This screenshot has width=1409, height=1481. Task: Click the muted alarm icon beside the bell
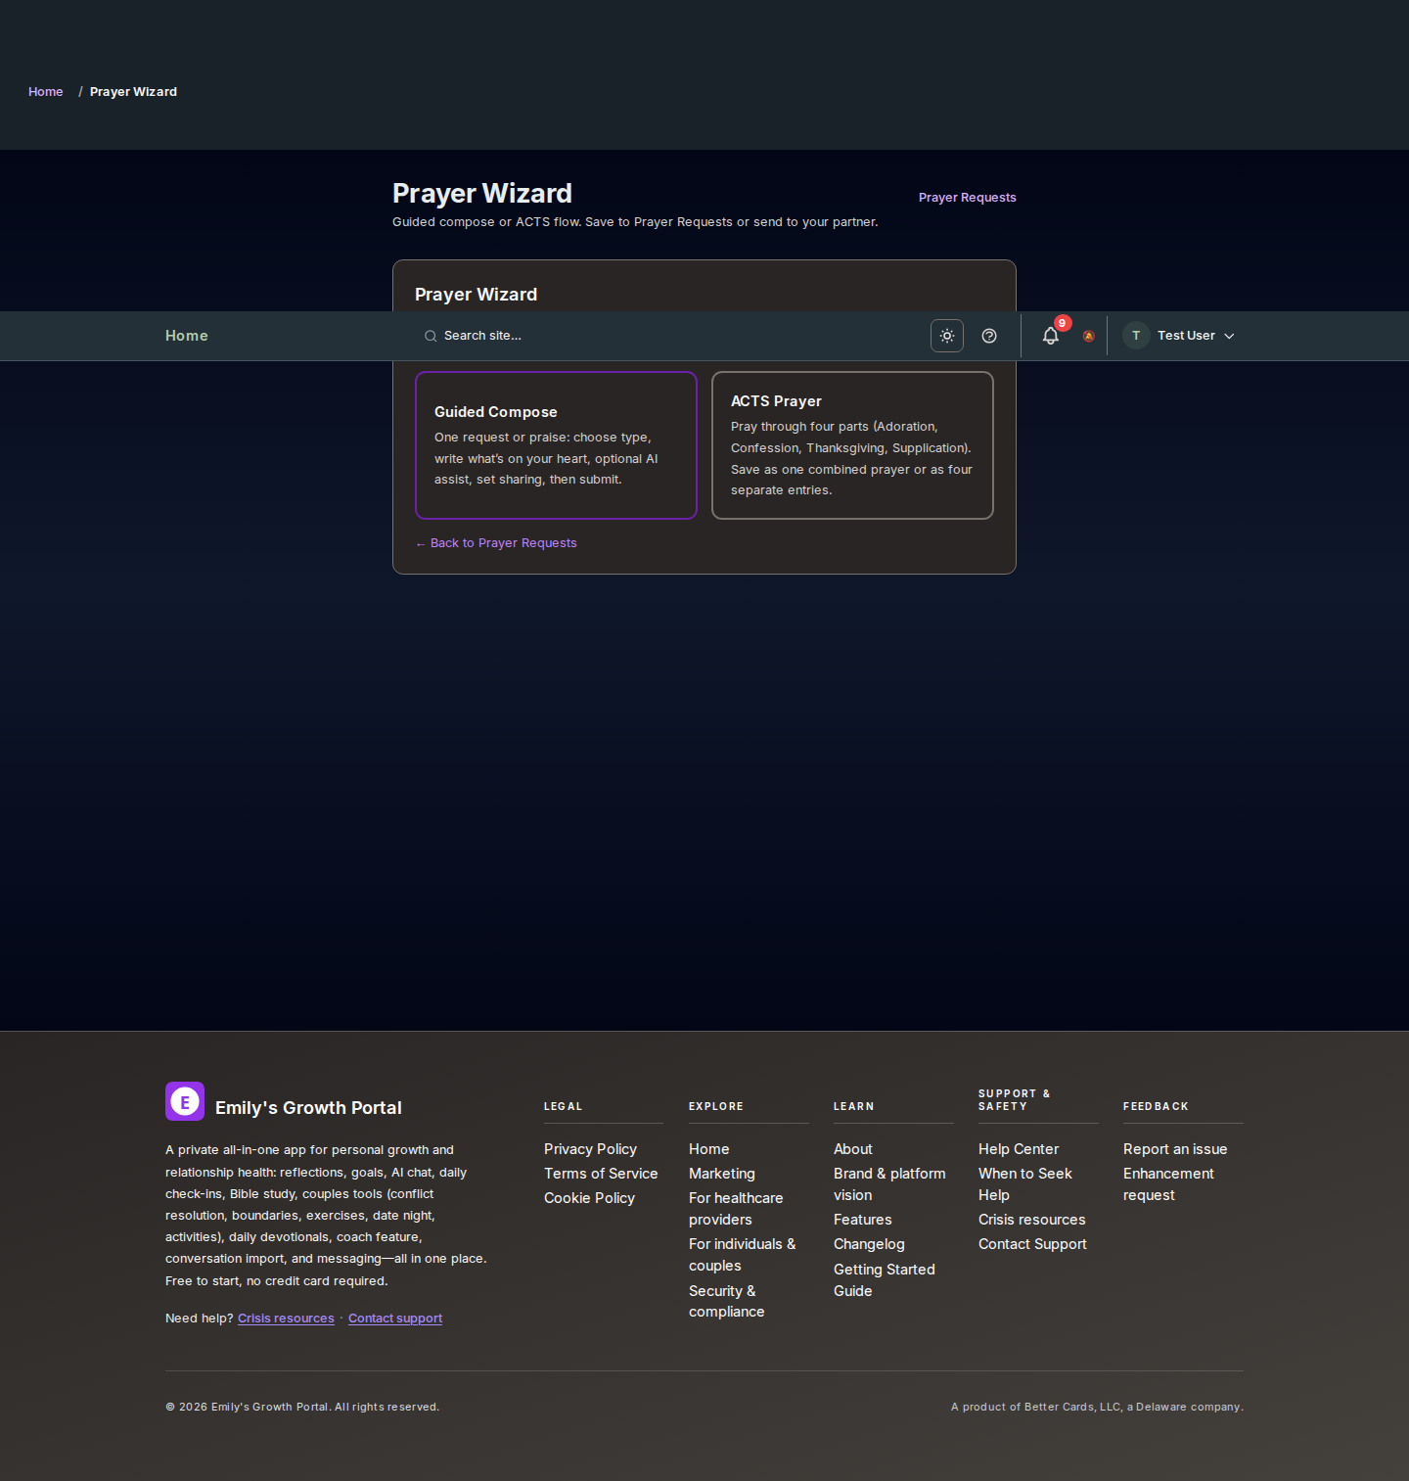point(1088,336)
